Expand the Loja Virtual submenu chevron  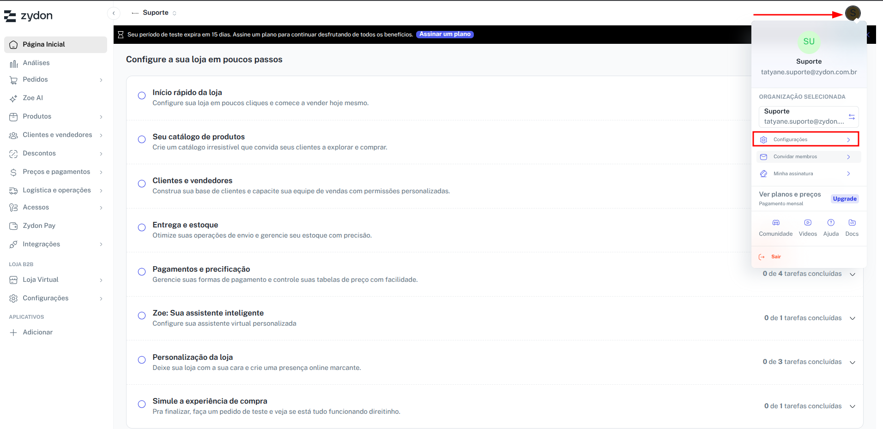tap(101, 280)
